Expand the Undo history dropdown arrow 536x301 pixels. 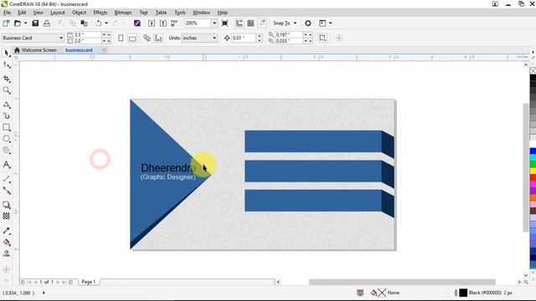coord(106,23)
